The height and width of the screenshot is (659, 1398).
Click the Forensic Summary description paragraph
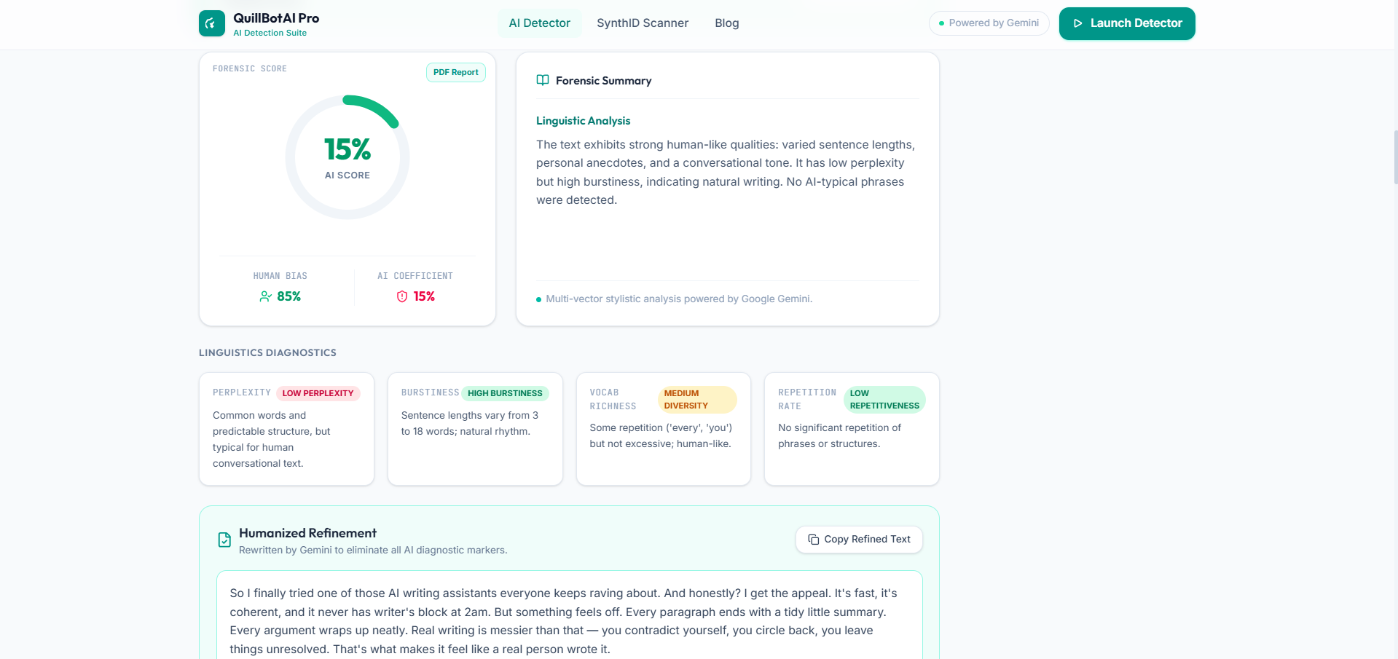tap(726, 173)
